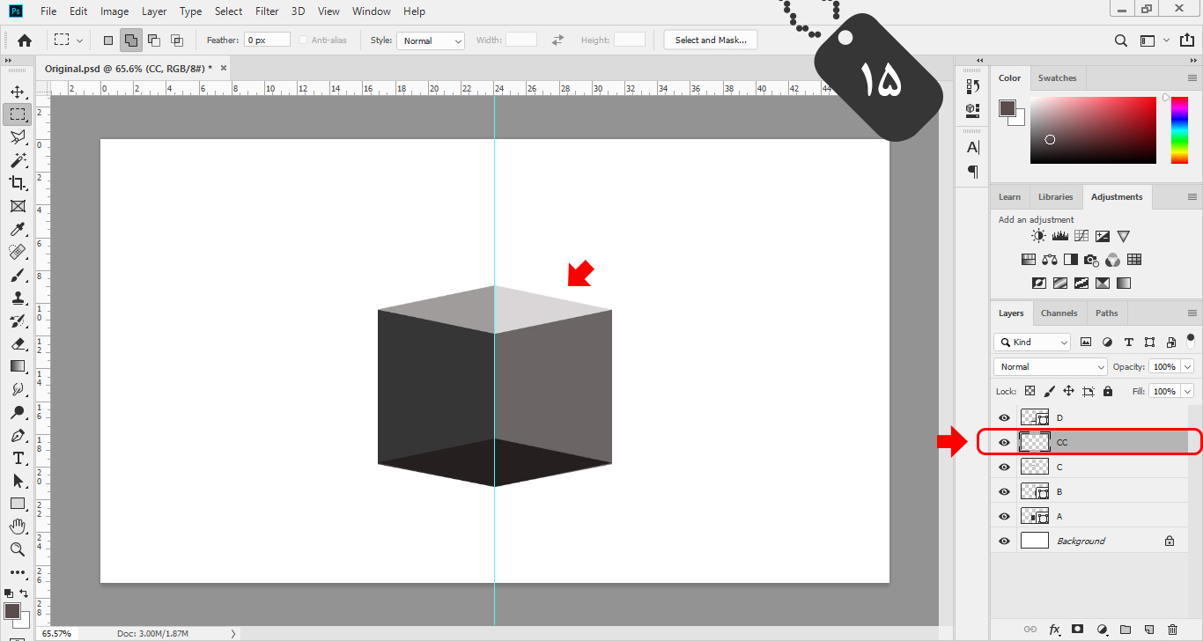Screen dimensions: 1203x641
Task: Add a Photo Filter adjustment
Action: 1092,260
